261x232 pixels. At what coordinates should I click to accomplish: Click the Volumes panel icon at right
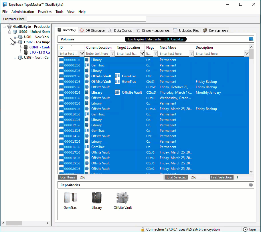click(251, 39)
